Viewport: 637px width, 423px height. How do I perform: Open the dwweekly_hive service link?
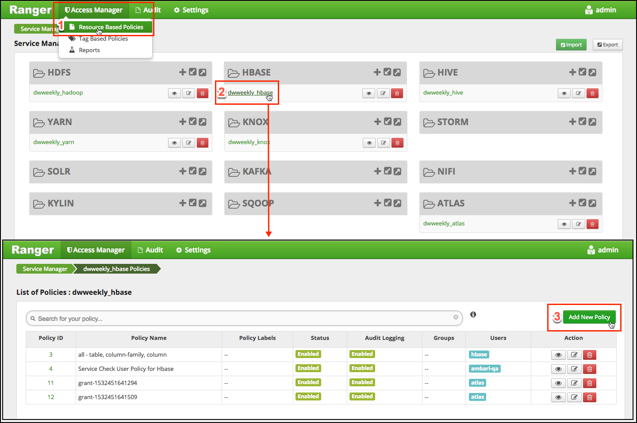point(443,92)
